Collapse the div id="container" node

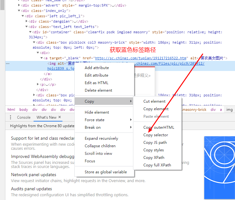[30, 32]
